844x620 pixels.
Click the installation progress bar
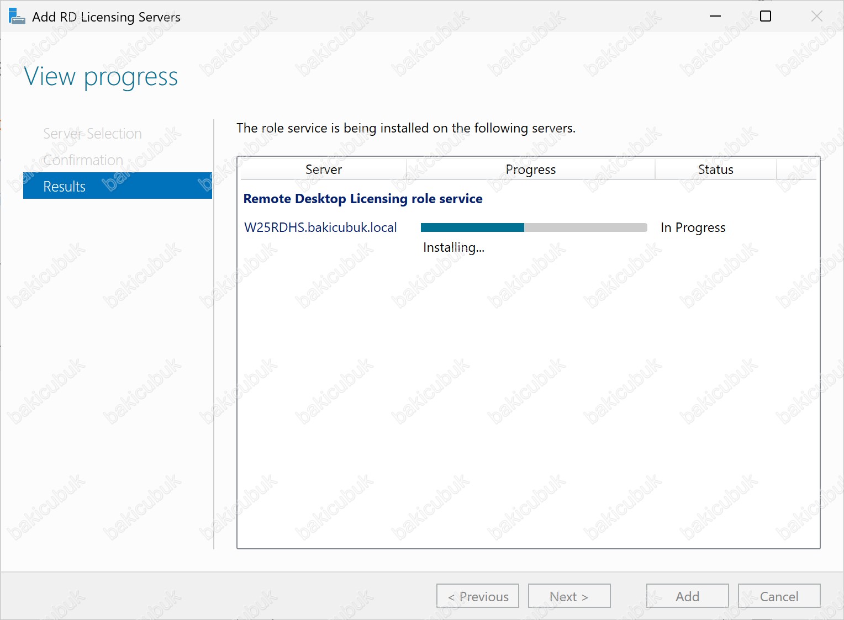pyautogui.click(x=534, y=227)
